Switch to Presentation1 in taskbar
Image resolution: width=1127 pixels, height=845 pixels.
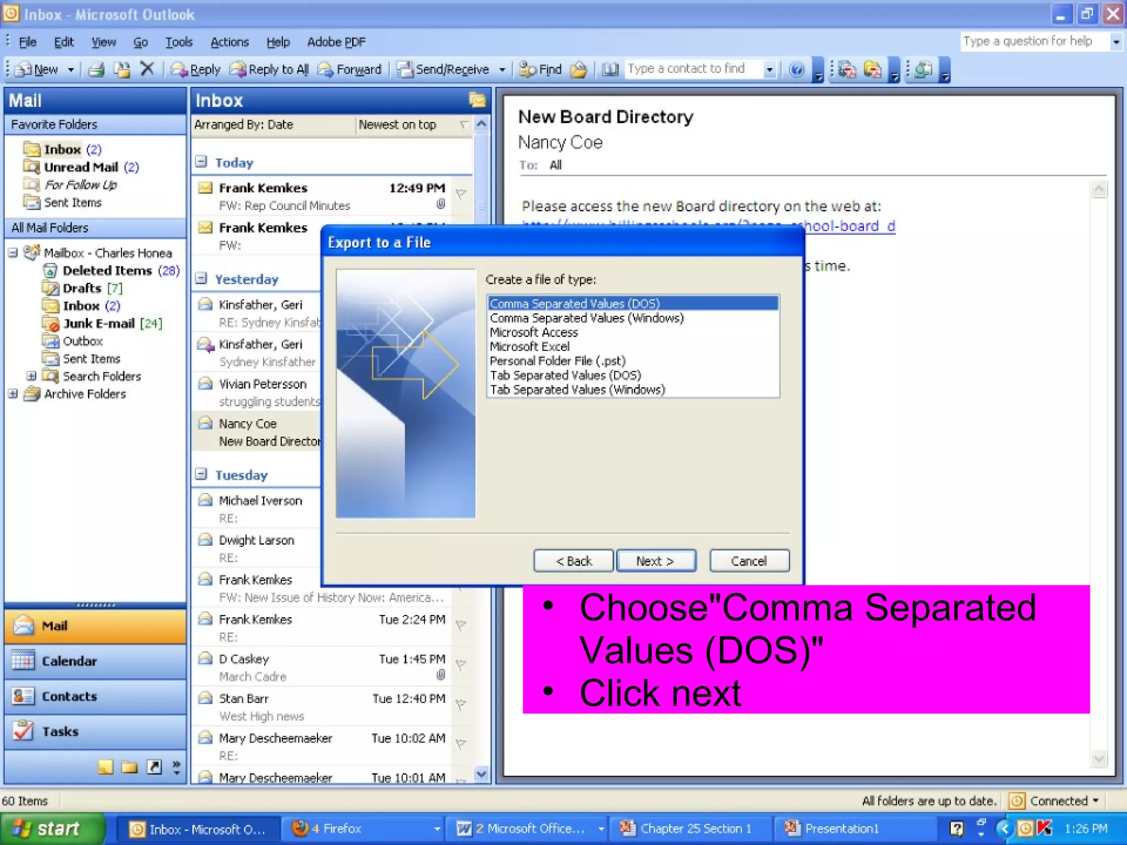(855, 828)
